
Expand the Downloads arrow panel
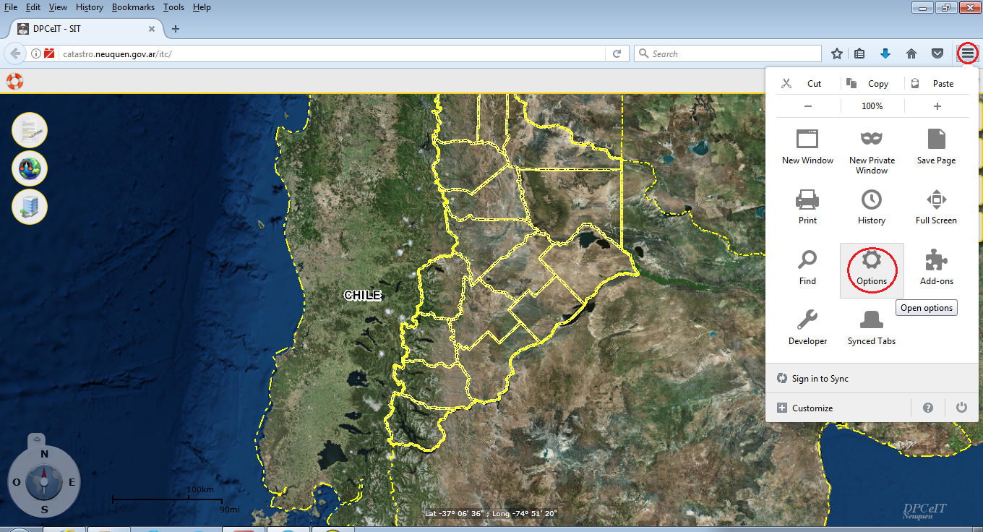coord(885,53)
